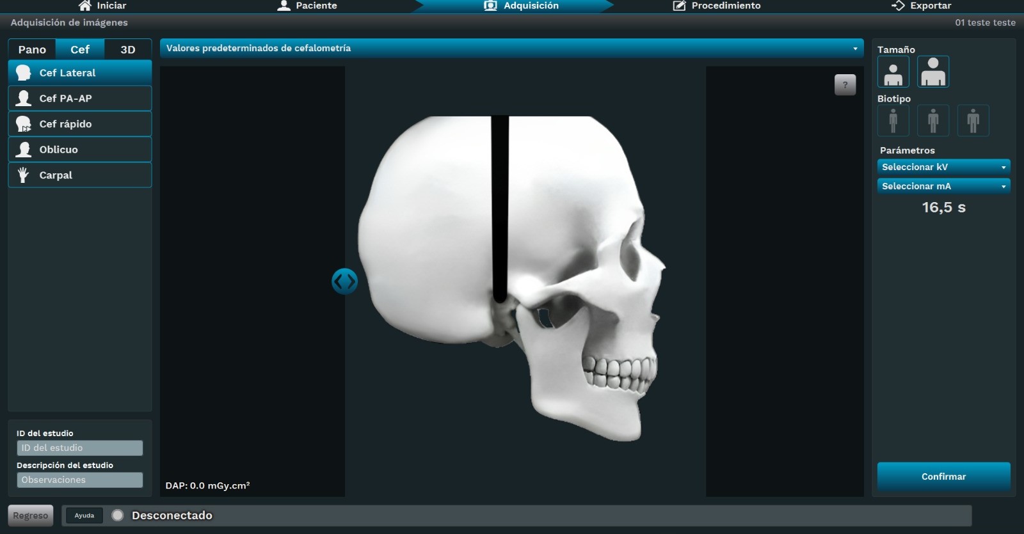Choose the medium biotype figure
This screenshot has width=1024, height=534.
[932, 120]
